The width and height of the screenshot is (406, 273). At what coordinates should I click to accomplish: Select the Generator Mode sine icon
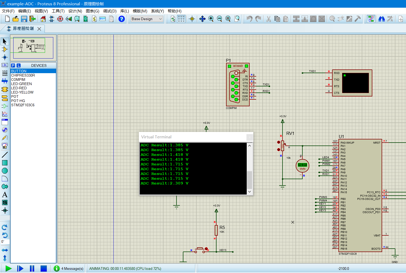[x=5, y=130]
